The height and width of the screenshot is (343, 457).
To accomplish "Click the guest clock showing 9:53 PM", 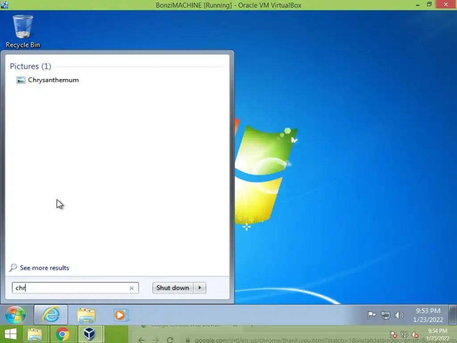I will point(428,315).
